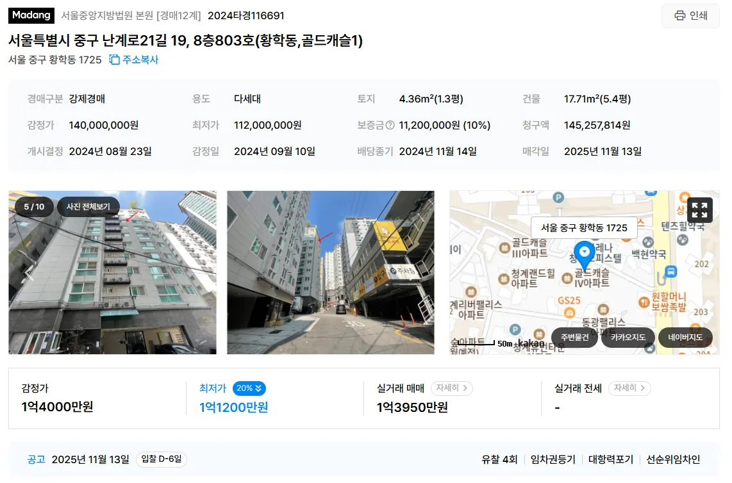
Task: Open the second street alley photo
Action: click(331, 272)
